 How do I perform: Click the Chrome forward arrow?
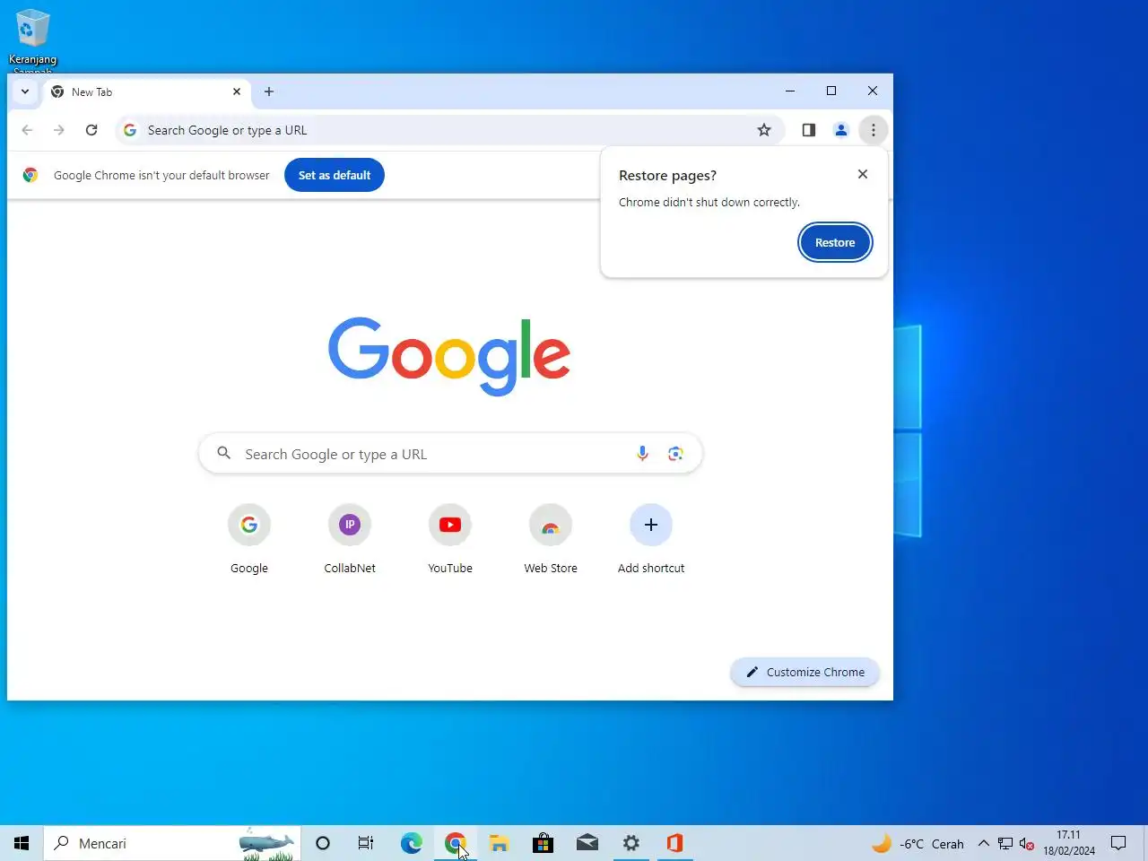click(x=59, y=130)
